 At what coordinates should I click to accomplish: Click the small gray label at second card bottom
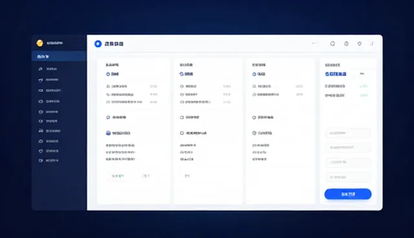[x=187, y=176]
